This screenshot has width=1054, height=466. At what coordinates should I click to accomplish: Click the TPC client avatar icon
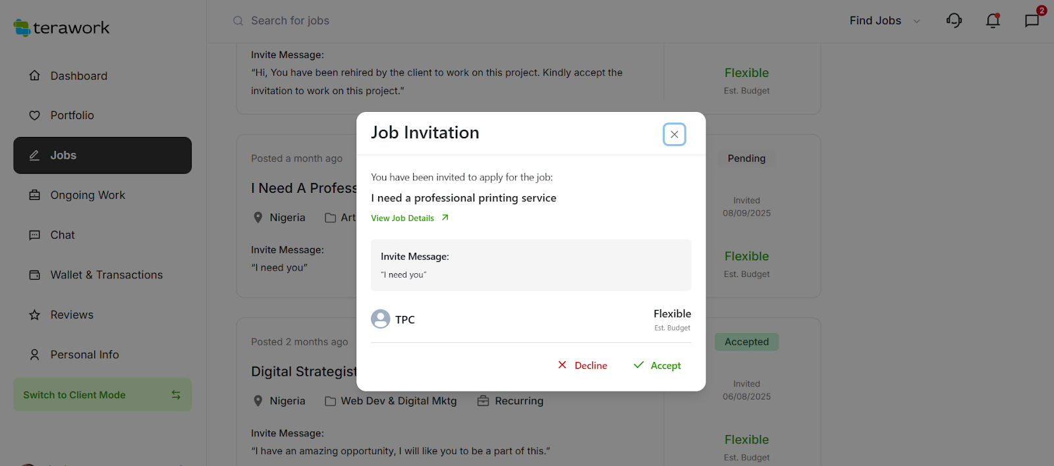(381, 319)
